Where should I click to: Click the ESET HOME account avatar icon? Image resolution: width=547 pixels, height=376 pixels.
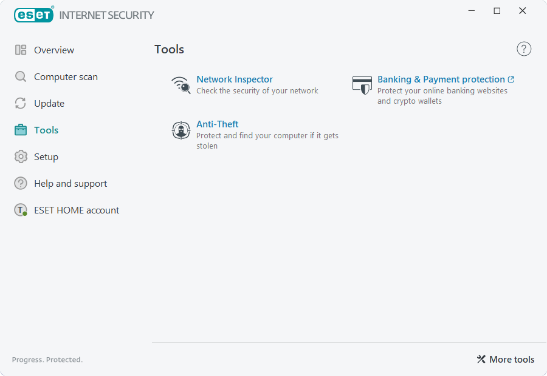pos(21,210)
